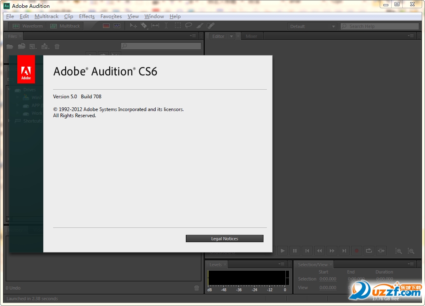The height and width of the screenshot is (306, 425).
Task: Select the Editor tab
Action: point(218,36)
